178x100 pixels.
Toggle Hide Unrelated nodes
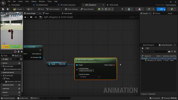[x=53, y=9]
